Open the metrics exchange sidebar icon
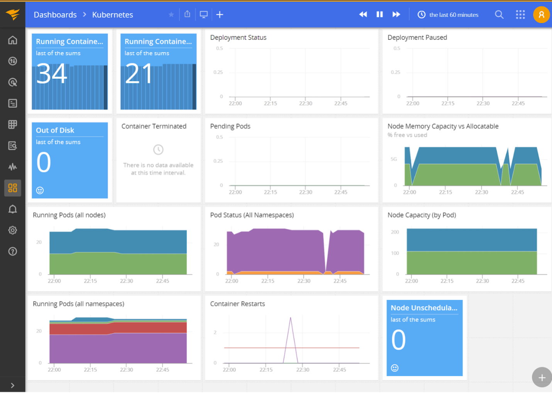The image size is (552, 393). pyautogui.click(x=13, y=61)
